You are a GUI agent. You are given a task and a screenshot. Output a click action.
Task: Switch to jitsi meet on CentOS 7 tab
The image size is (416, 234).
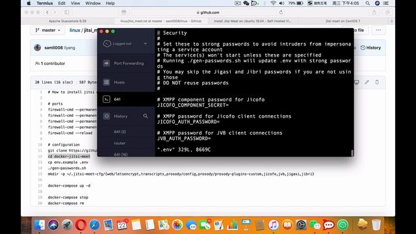click(343, 21)
